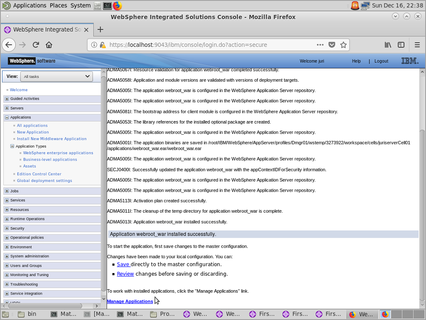Click the file manager launcher in top panel
This screenshot has width=426, height=320.
coord(97,6)
